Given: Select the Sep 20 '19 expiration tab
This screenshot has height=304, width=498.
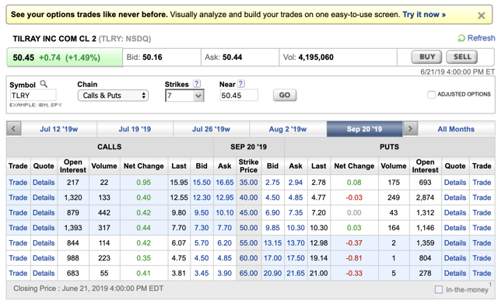Looking at the screenshot, I should tap(365, 129).
